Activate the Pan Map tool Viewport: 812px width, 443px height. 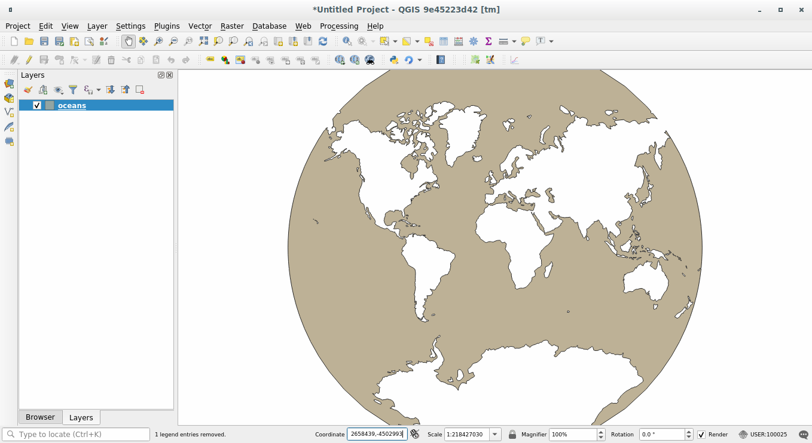pos(128,41)
